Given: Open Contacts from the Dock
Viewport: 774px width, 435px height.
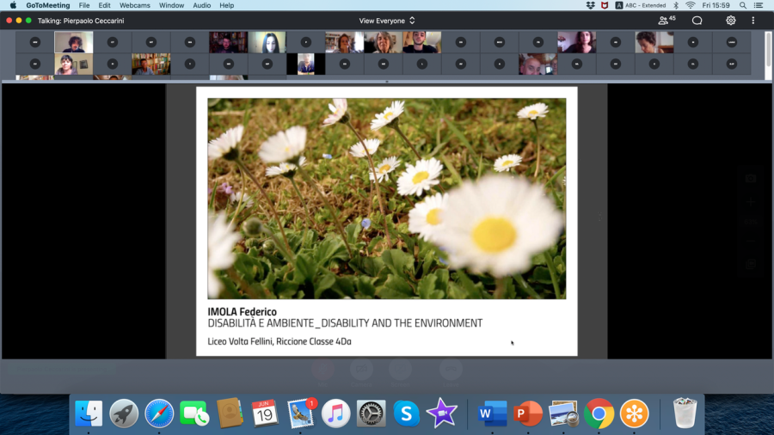Looking at the screenshot, I should point(230,414).
